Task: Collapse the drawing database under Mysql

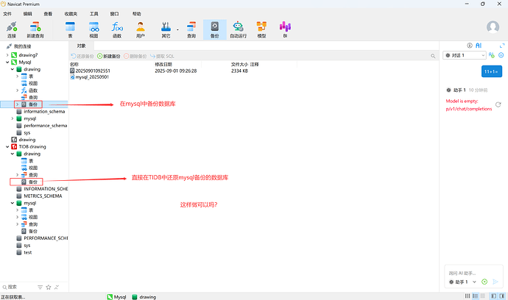Action: click(x=13, y=69)
